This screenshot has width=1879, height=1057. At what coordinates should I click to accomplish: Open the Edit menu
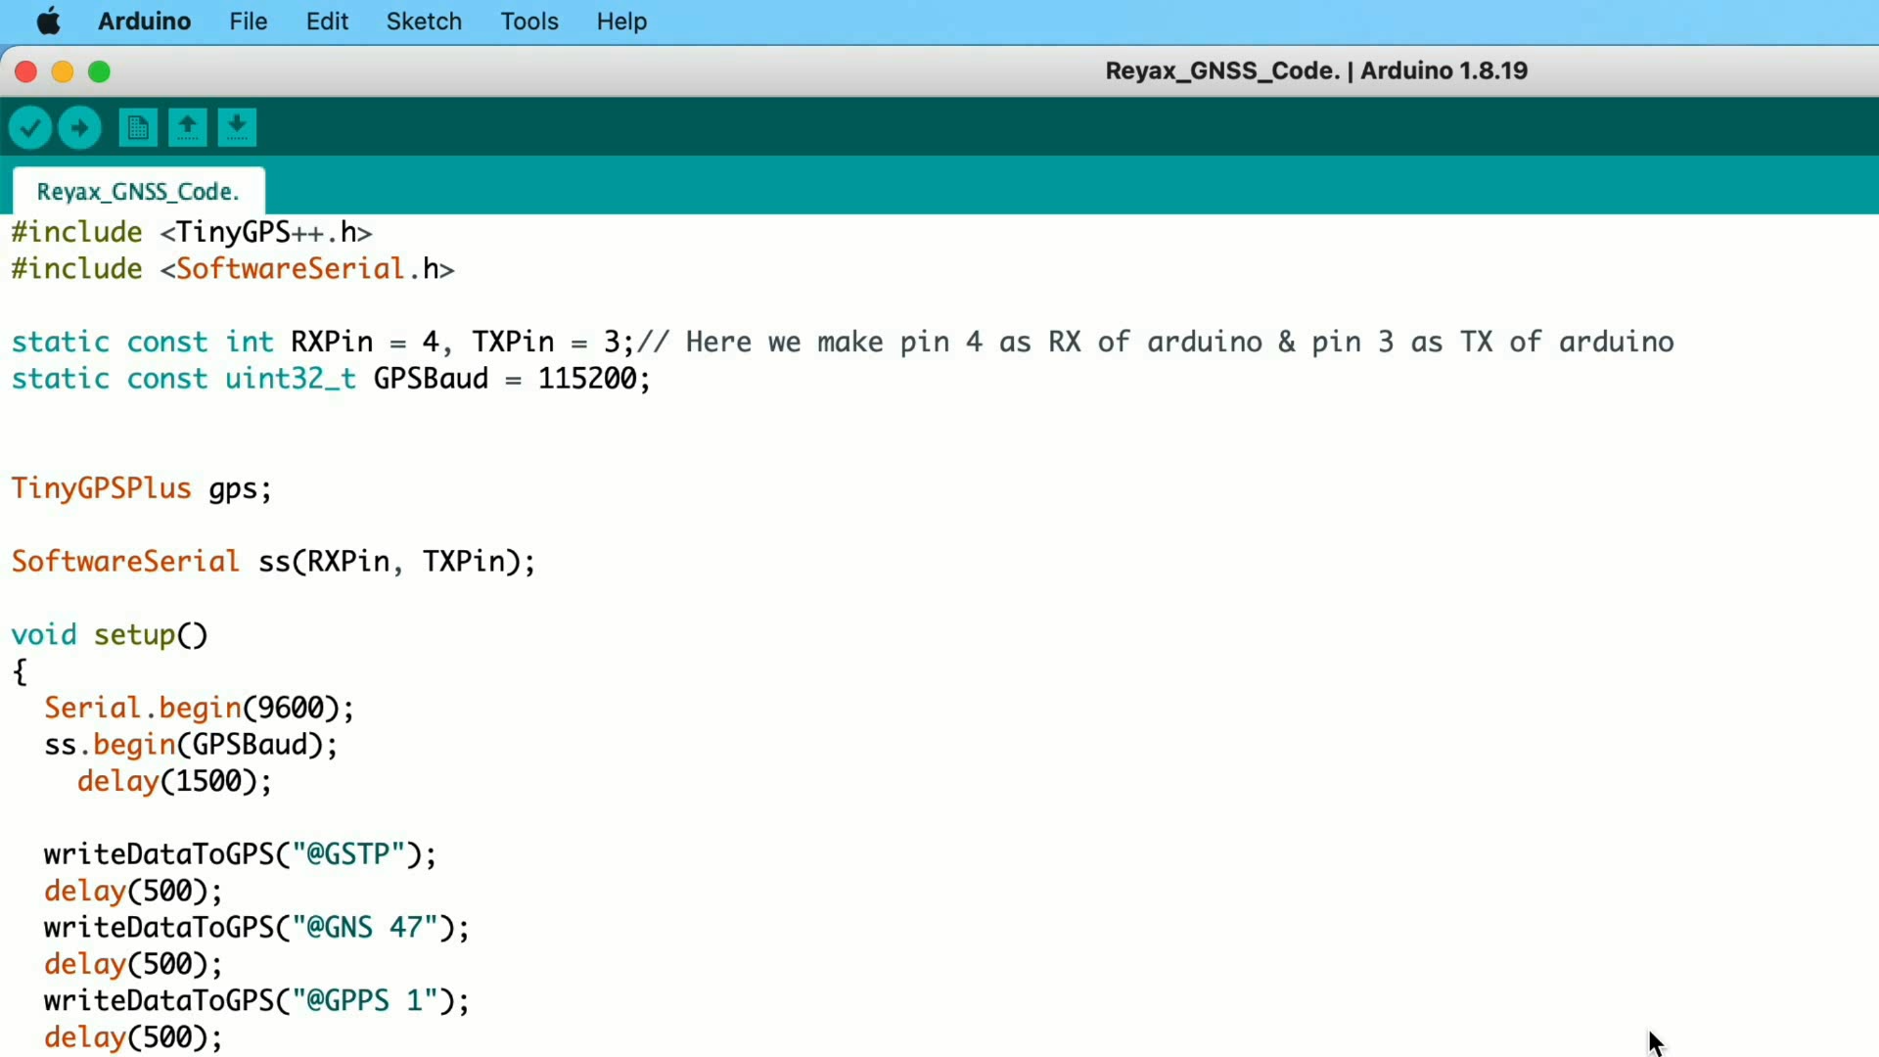click(x=327, y=22)
